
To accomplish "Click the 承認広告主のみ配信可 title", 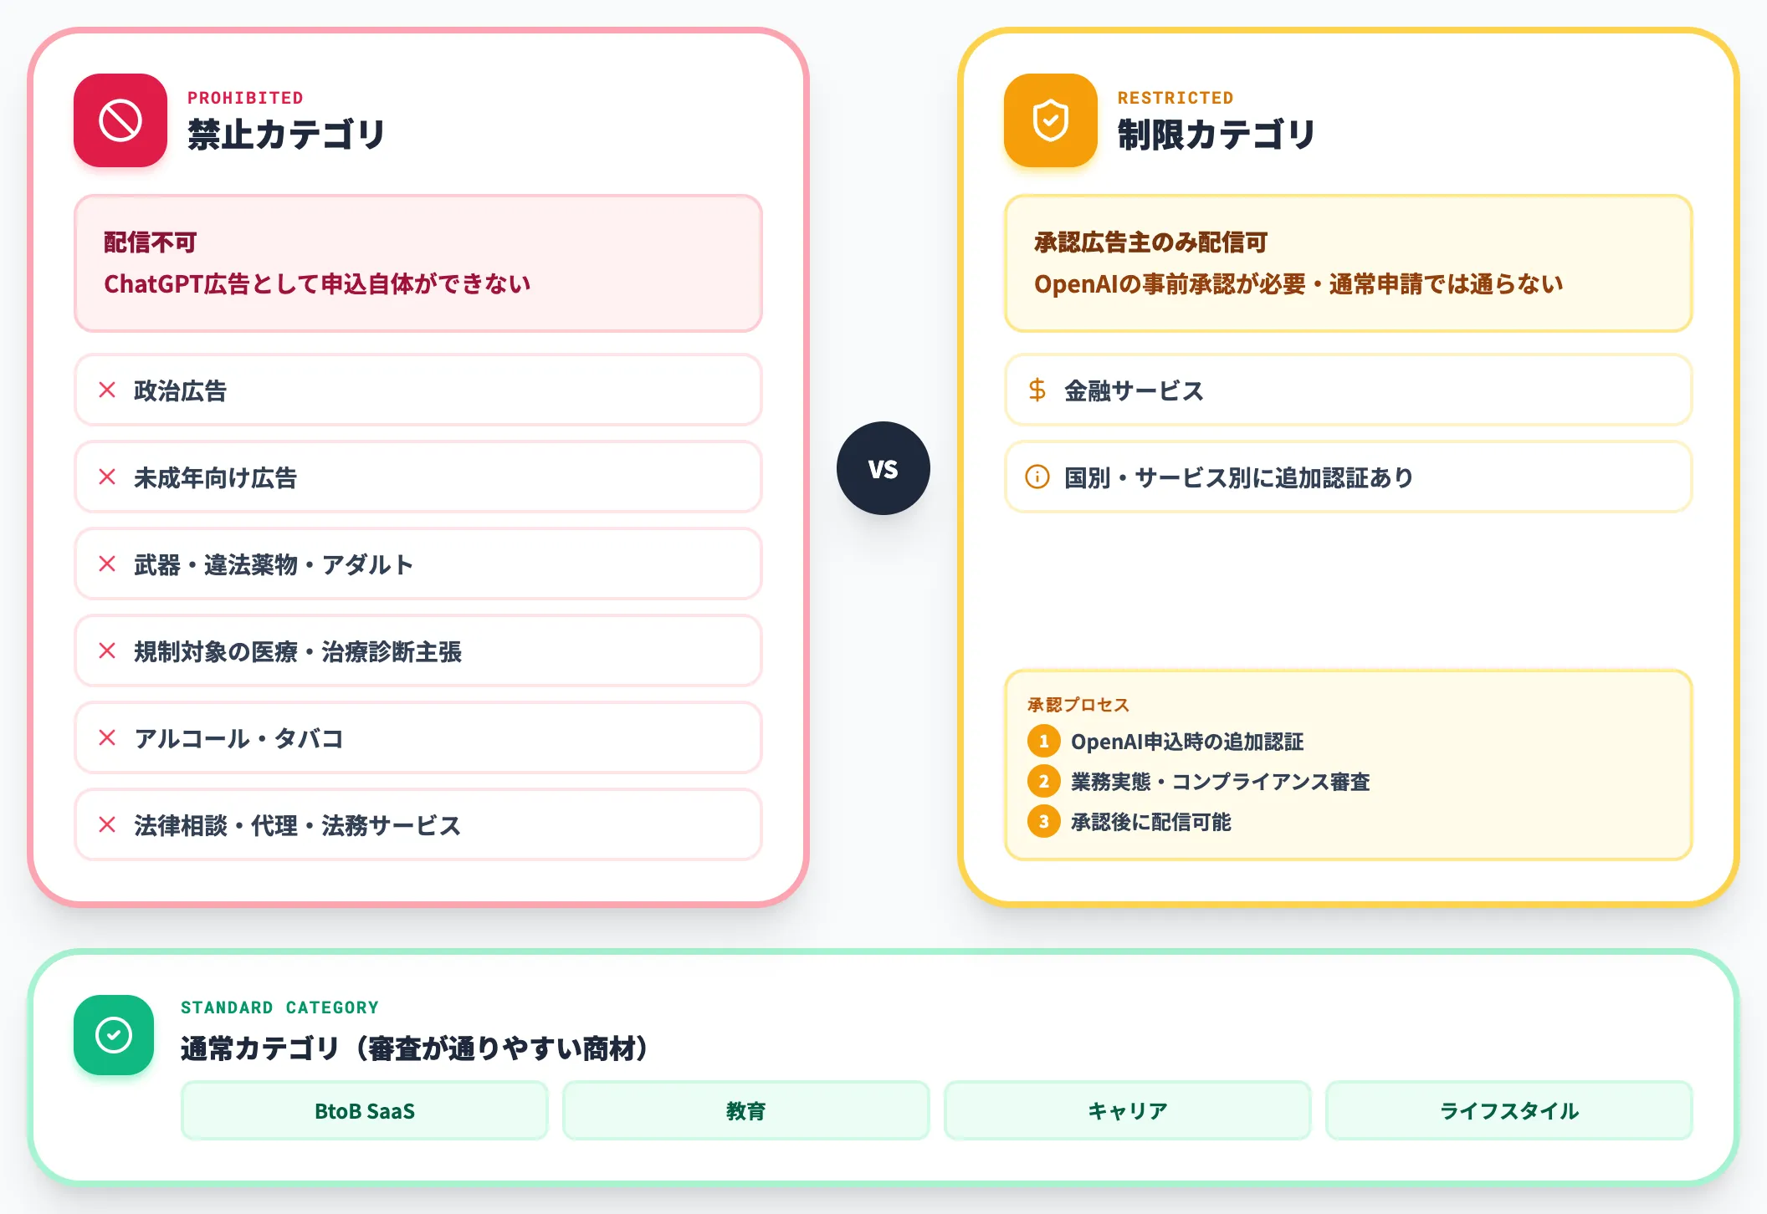I will click(1151, 242).
